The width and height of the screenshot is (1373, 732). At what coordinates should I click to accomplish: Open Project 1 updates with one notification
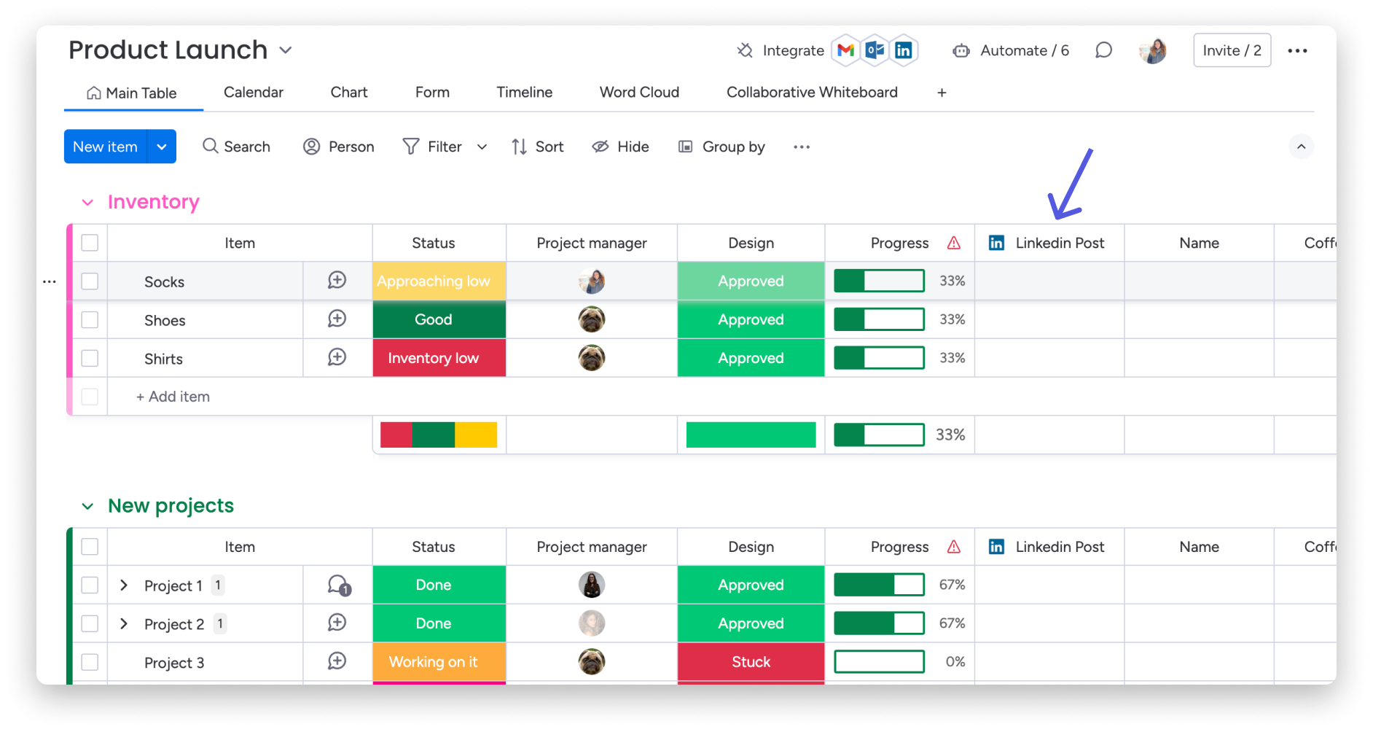(x=339, y=585)
